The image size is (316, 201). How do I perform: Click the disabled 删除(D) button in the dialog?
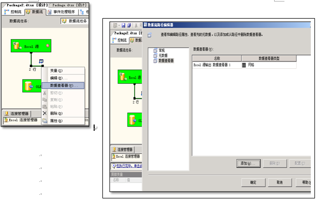point(275,163)
